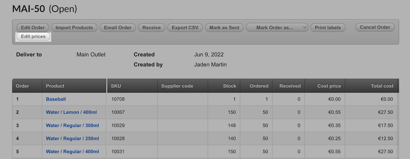Image resolution: width=410 pixels, height=159 pixels.
Task: Click the Edit prices button
Action: click(x=33, y=37)
